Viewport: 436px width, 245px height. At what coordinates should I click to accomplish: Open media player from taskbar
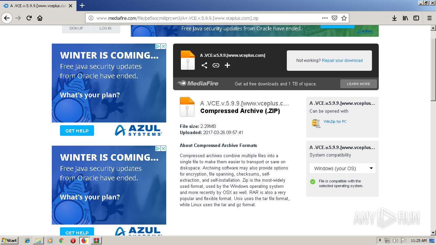click(50, 241)
